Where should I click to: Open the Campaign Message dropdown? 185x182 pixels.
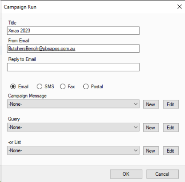click(x=73, y=104)
